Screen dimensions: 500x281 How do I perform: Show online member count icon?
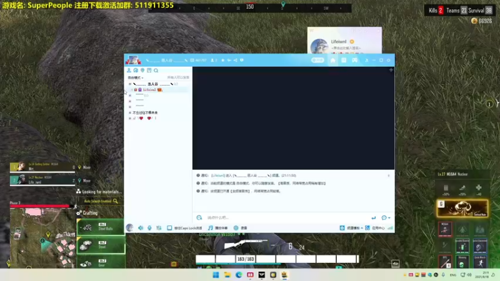coord(214,60)
